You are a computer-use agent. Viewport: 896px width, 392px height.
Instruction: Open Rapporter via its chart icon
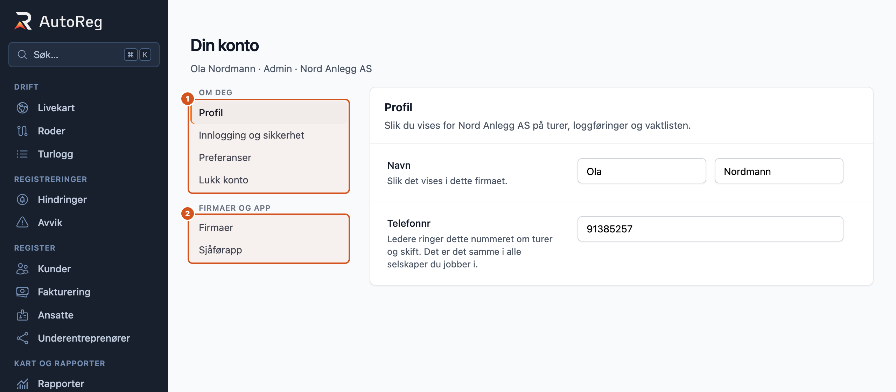pyautogui.click(x=22, y=384)
